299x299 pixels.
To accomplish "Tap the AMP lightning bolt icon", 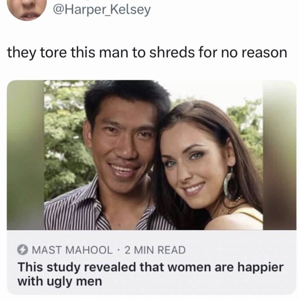I will pos(23,250).
